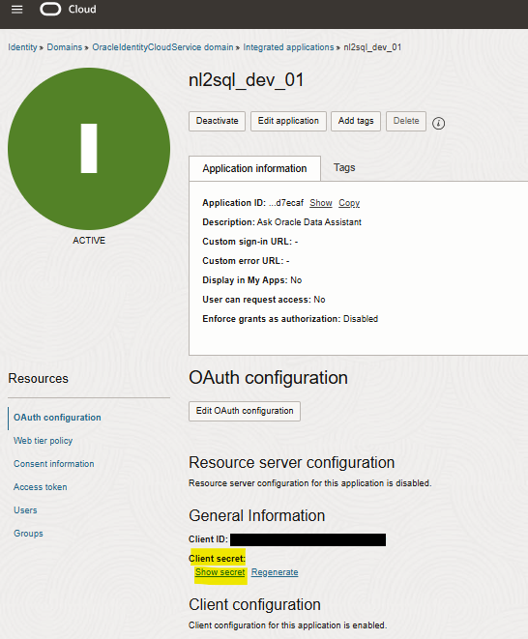The image size is (528, 639).
Task: Click the Oracle Cloud logo
Action: [68, 9]
